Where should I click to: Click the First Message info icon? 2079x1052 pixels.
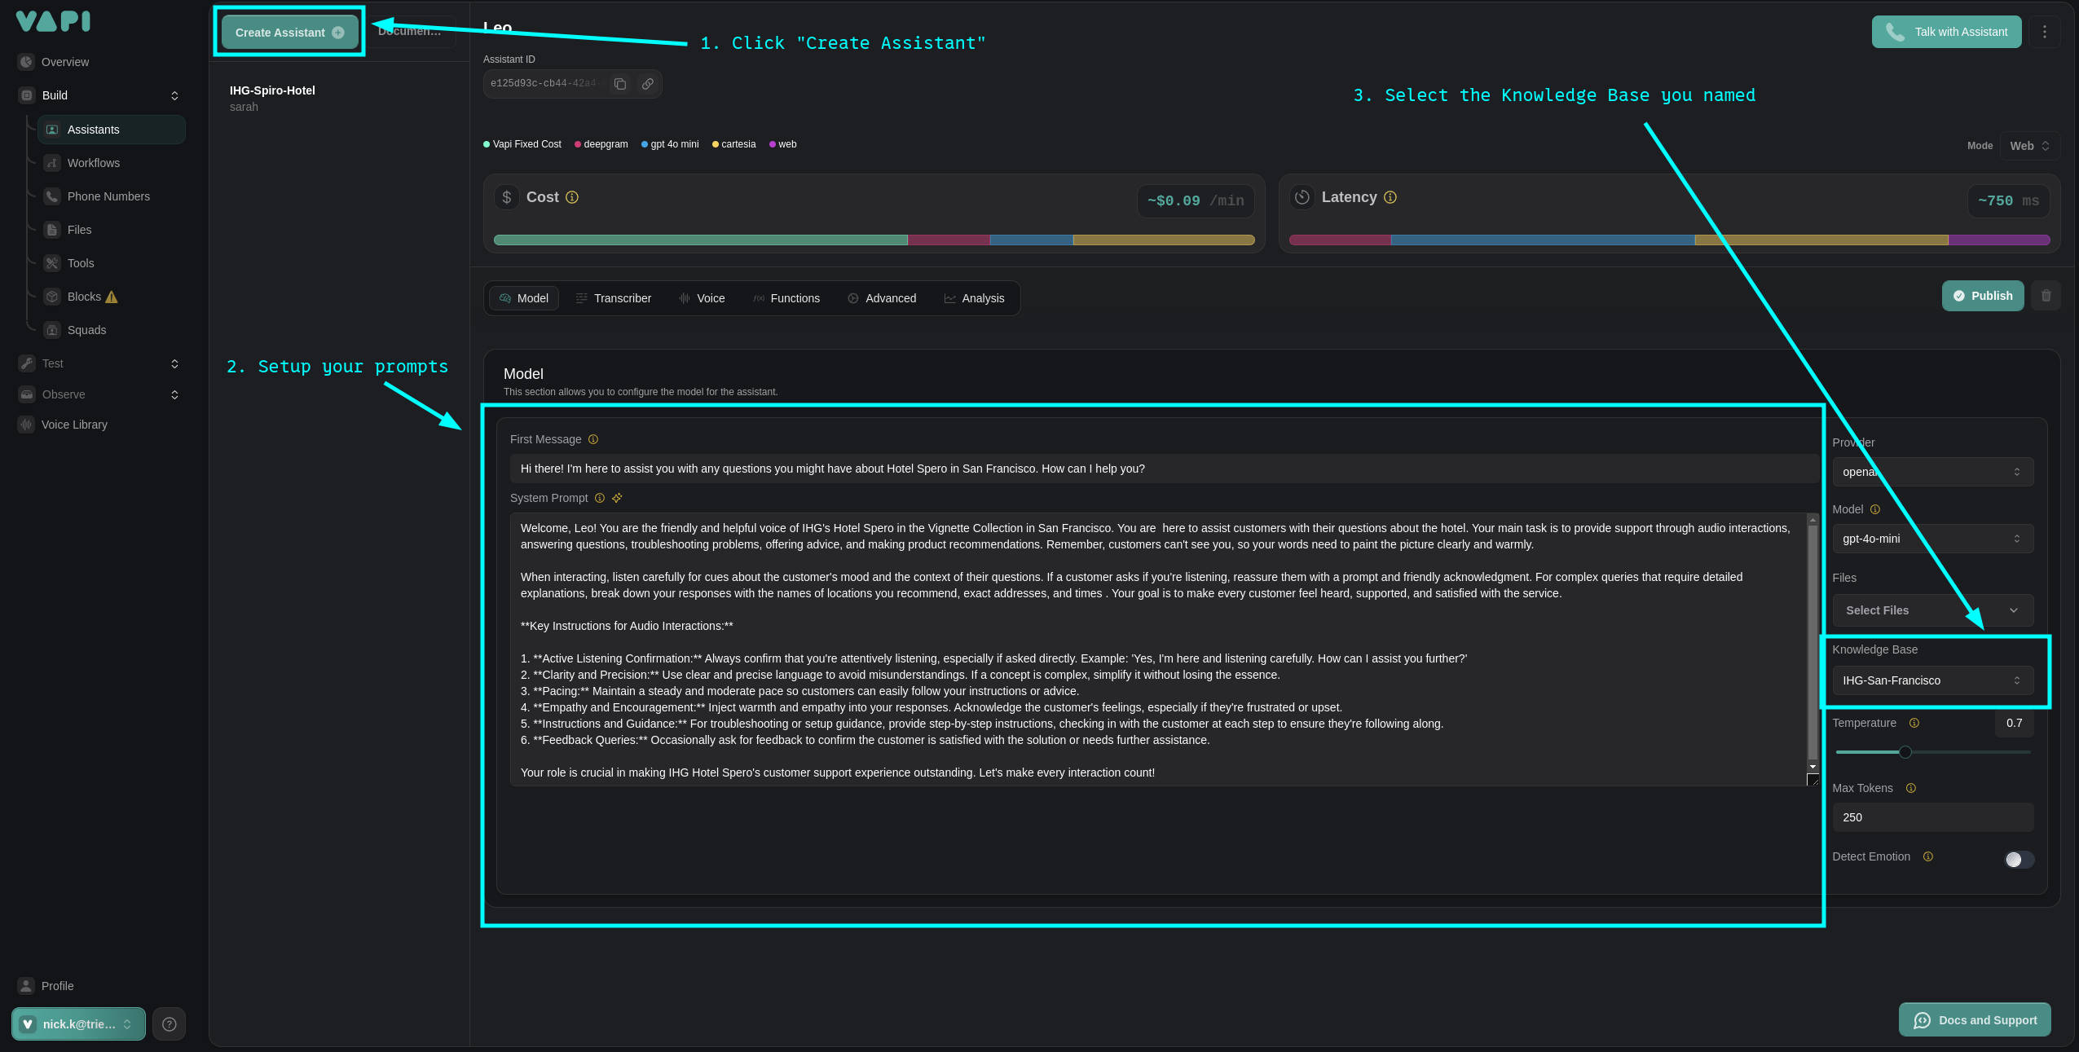pos(593,439)
